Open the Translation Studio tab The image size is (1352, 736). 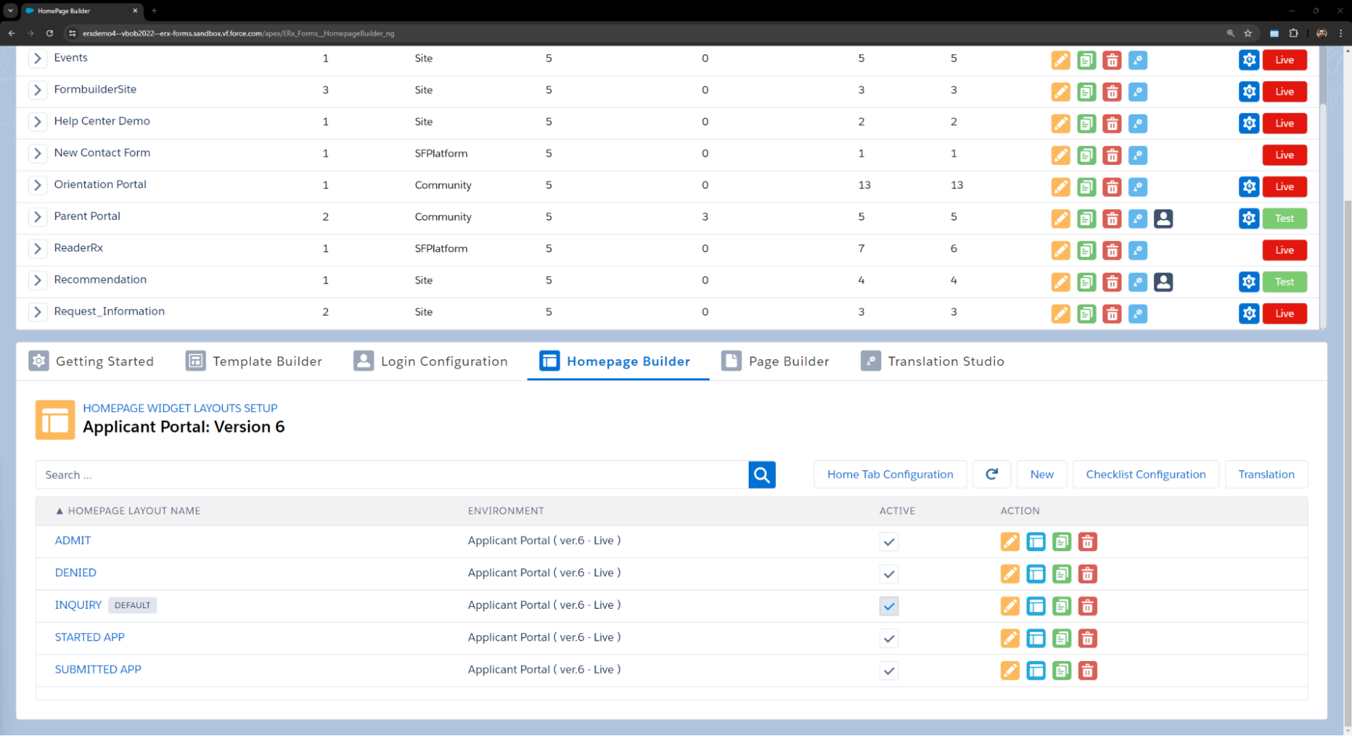pyautogui.click(x=932, y=361)
